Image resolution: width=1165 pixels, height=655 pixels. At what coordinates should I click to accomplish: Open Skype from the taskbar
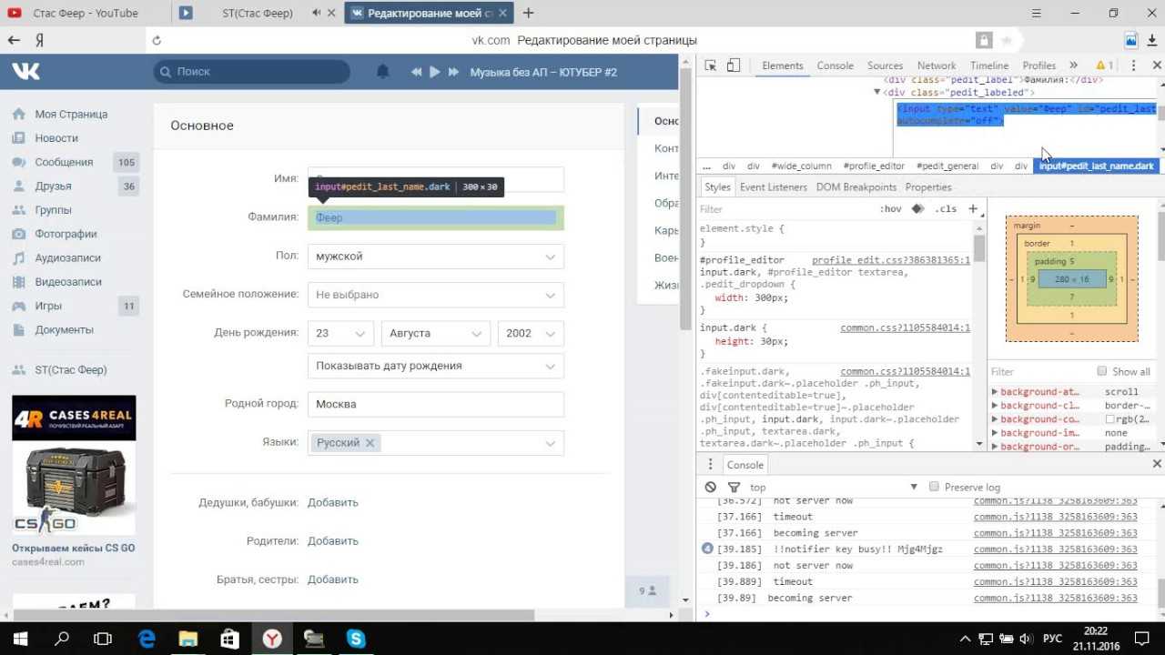(355, 639)
